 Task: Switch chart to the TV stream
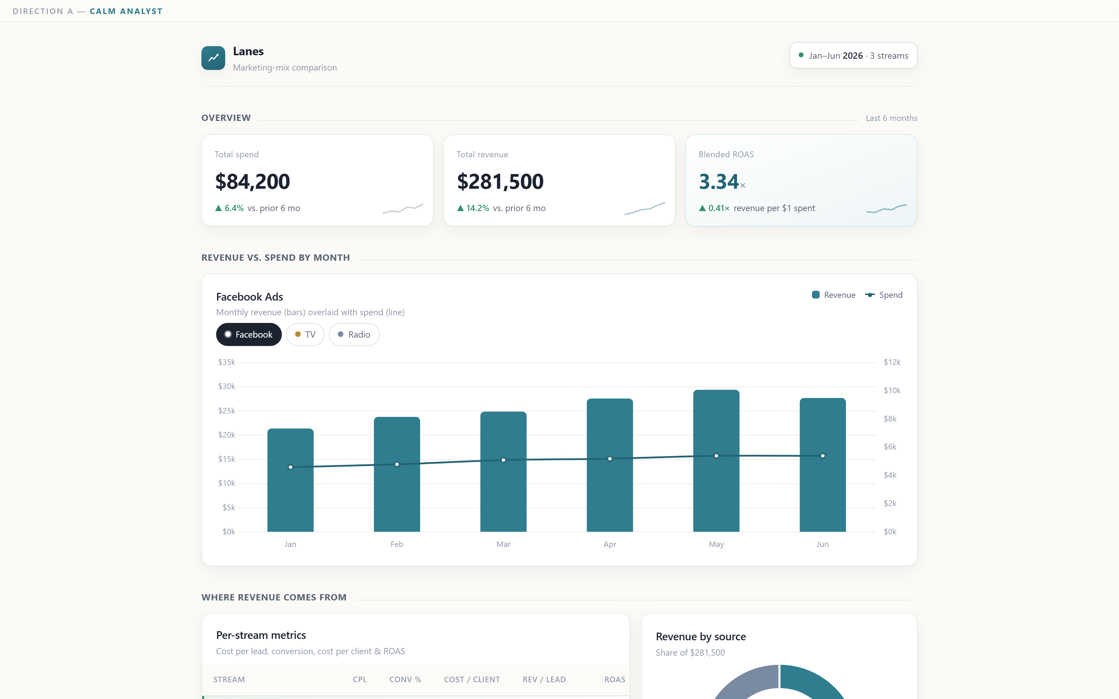[305, 334]
